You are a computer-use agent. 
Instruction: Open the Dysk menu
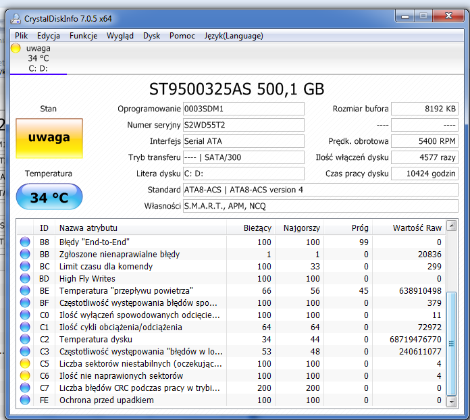pyautogui.click(x=151, y=36)
